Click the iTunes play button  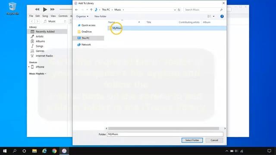point(45,9)
